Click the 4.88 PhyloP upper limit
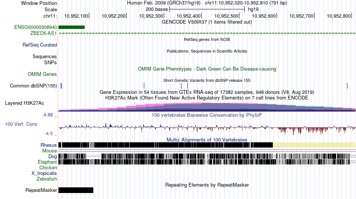Viewport: 356px width, 199px height. point(48,115)
